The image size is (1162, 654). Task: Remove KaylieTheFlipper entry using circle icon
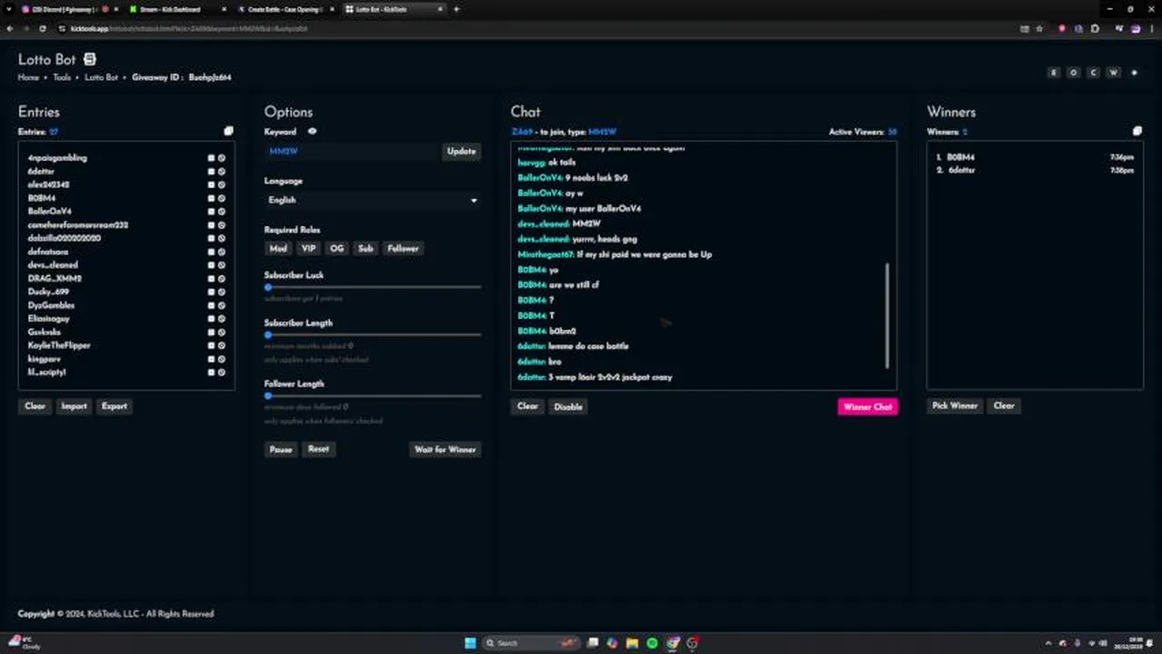point(221,345)
